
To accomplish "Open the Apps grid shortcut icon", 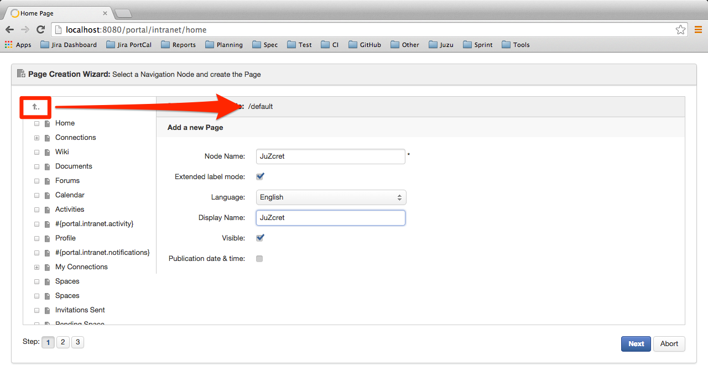I will (x=8, y=45).
